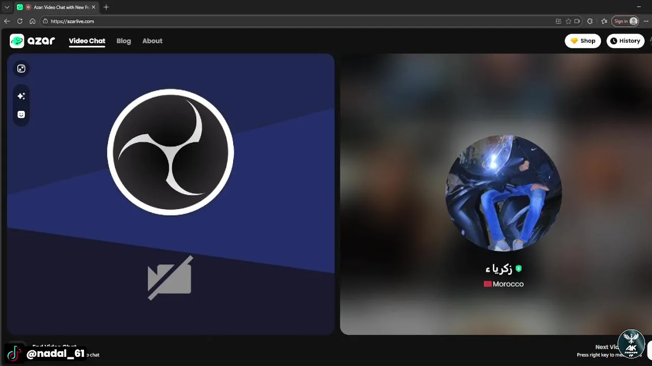Image resolution: width=652 pixels, height=366 pixels.
Task: Open the Shop with the gem icon
Action: (583, 41)
